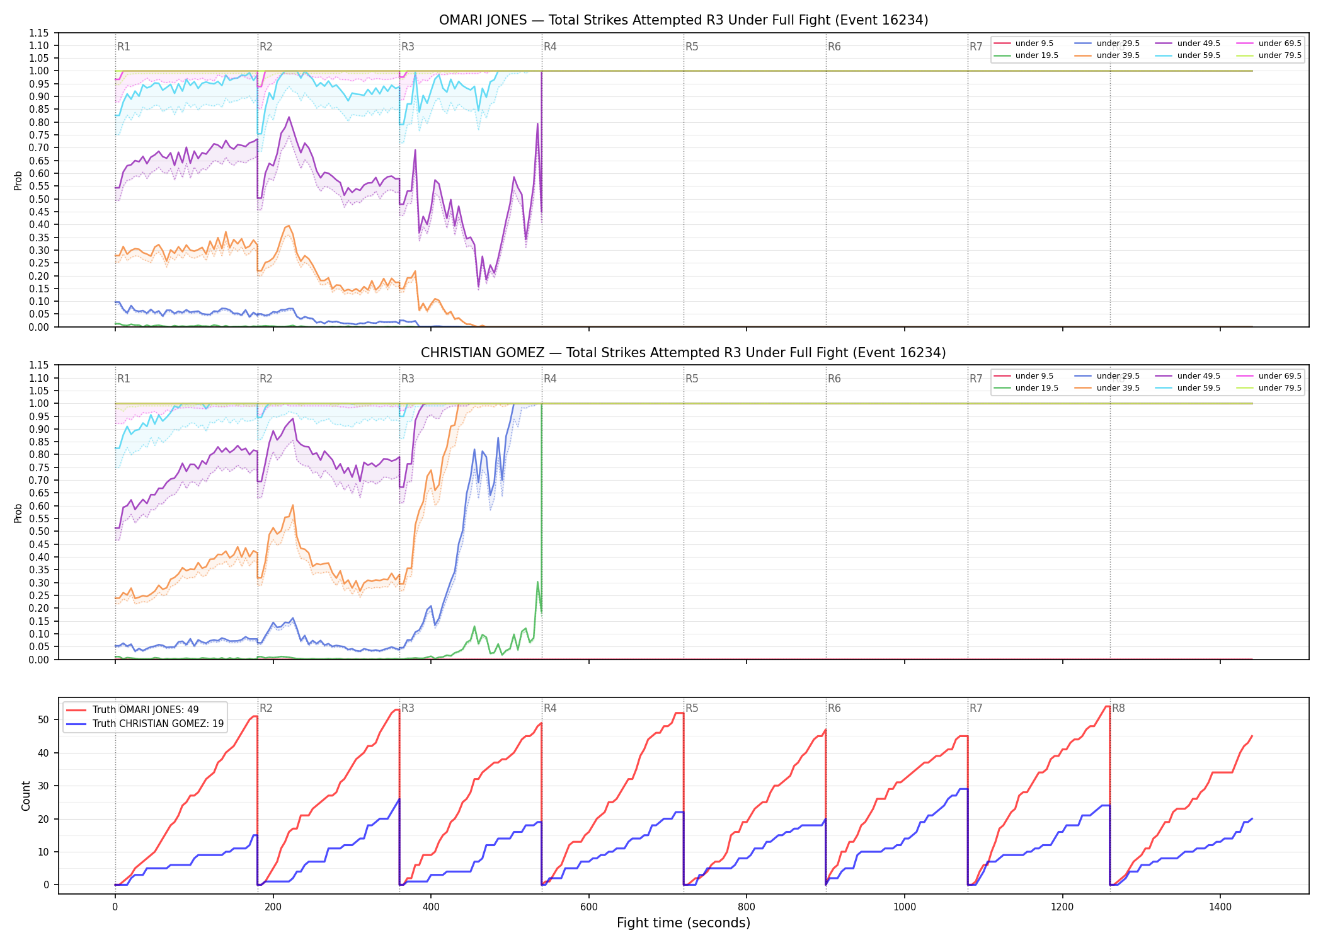
Task: Click the R5 round marker in Count chart
Action: click(x=692, y=708)
